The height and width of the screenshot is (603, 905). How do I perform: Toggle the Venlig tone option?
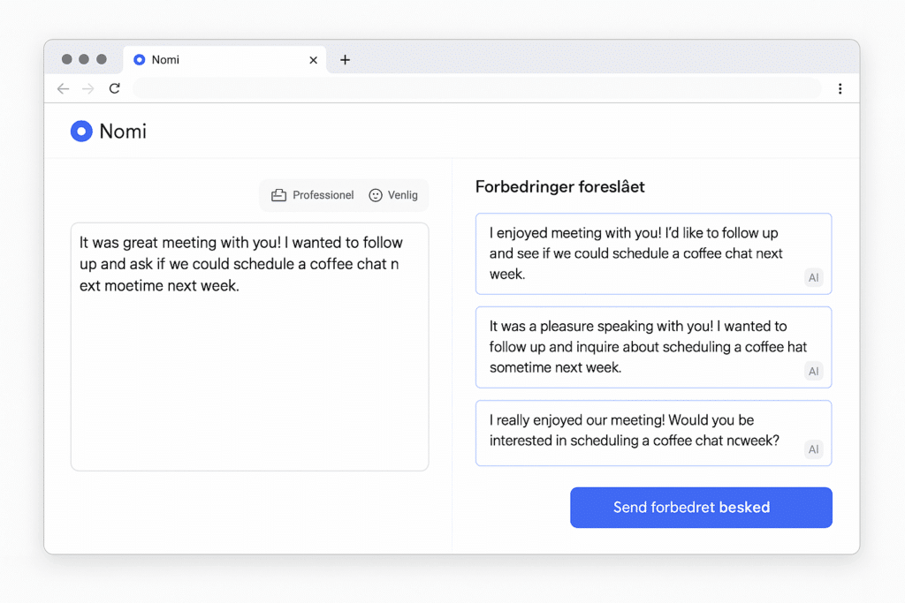(x=393, y=195)
